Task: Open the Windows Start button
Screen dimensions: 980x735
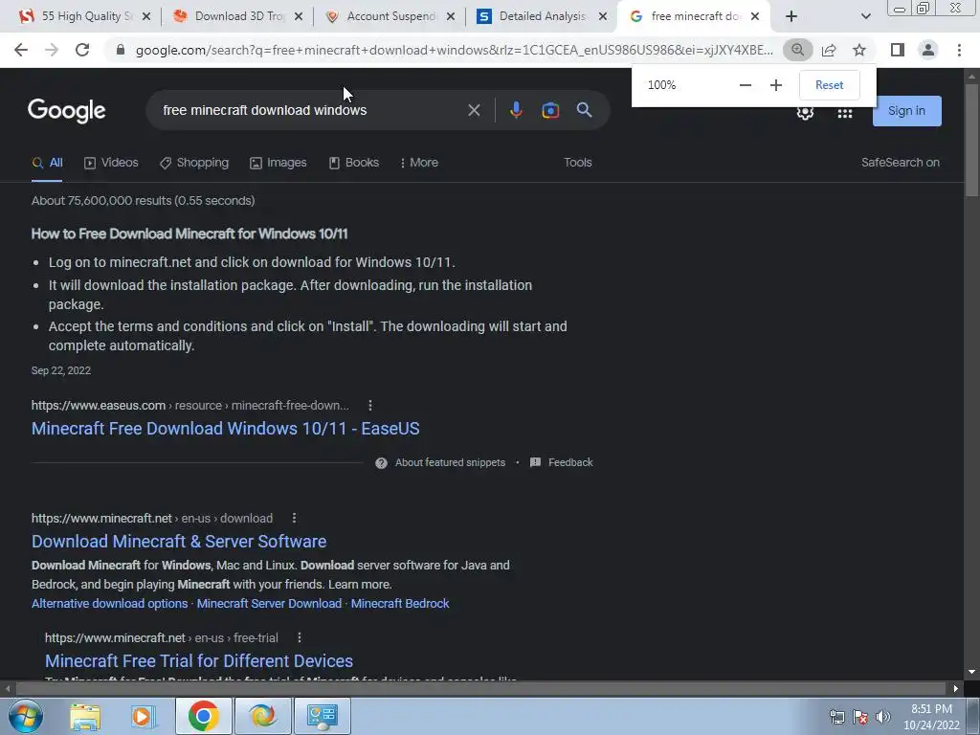Action: coord(26,716)
